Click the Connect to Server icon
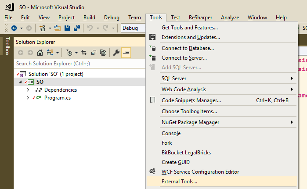The width and height of the screenshot is (307, 189). [152, 57]
